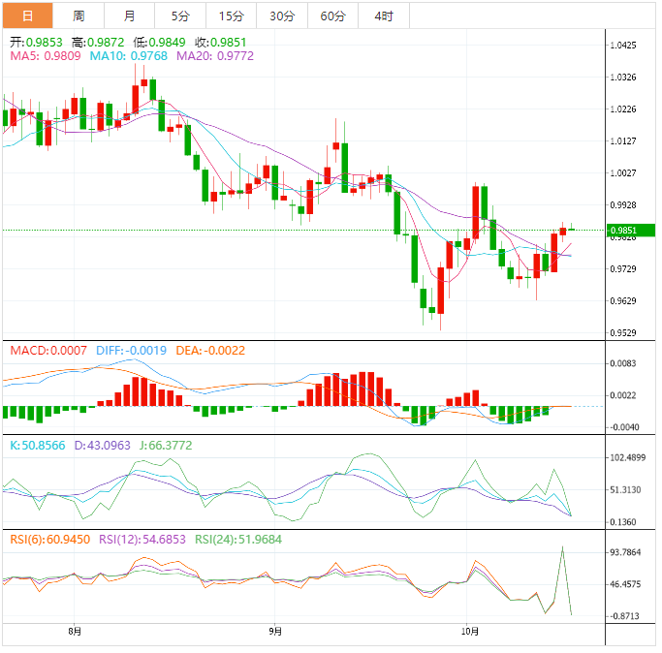Click the sharp green RSI spike peak

click(x=562, y=547)
